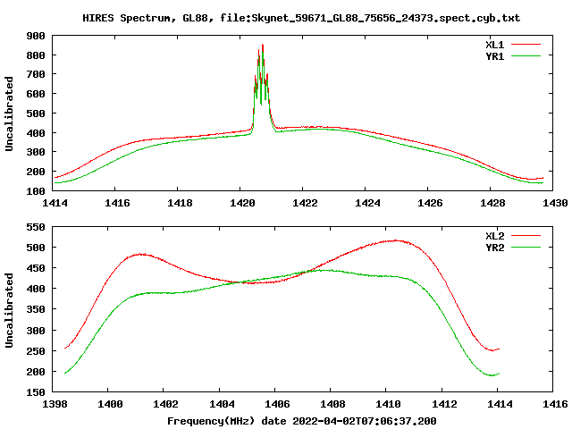Viewport: 572px width, 429px height.
Task: Click the Frequency(MHz) date axis label
Action: click(x=302, y=421)
